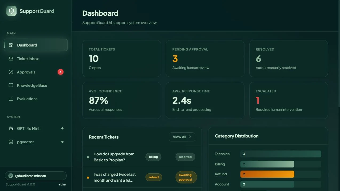Click the resolved status pill
Viewport: 340px width, 191px height.
pos(185,157)
